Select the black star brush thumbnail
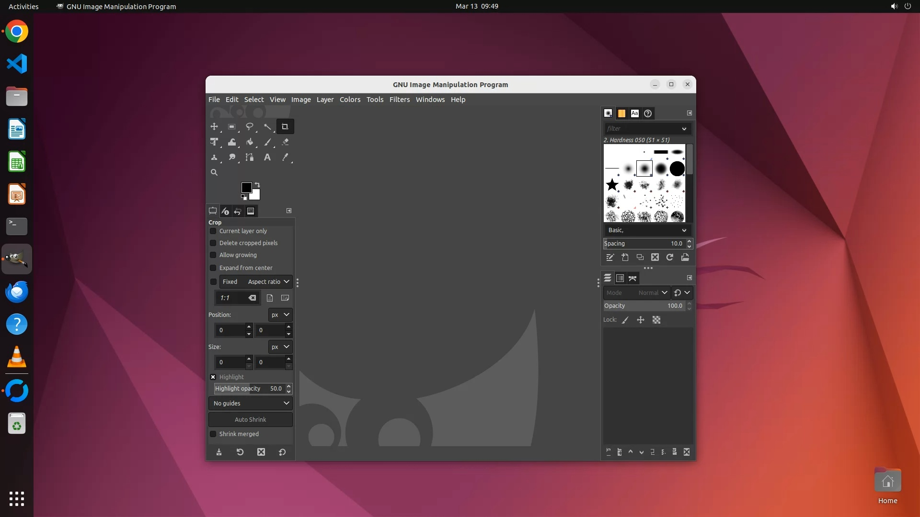This screenshot has width=920, height=517. point(612,185)
